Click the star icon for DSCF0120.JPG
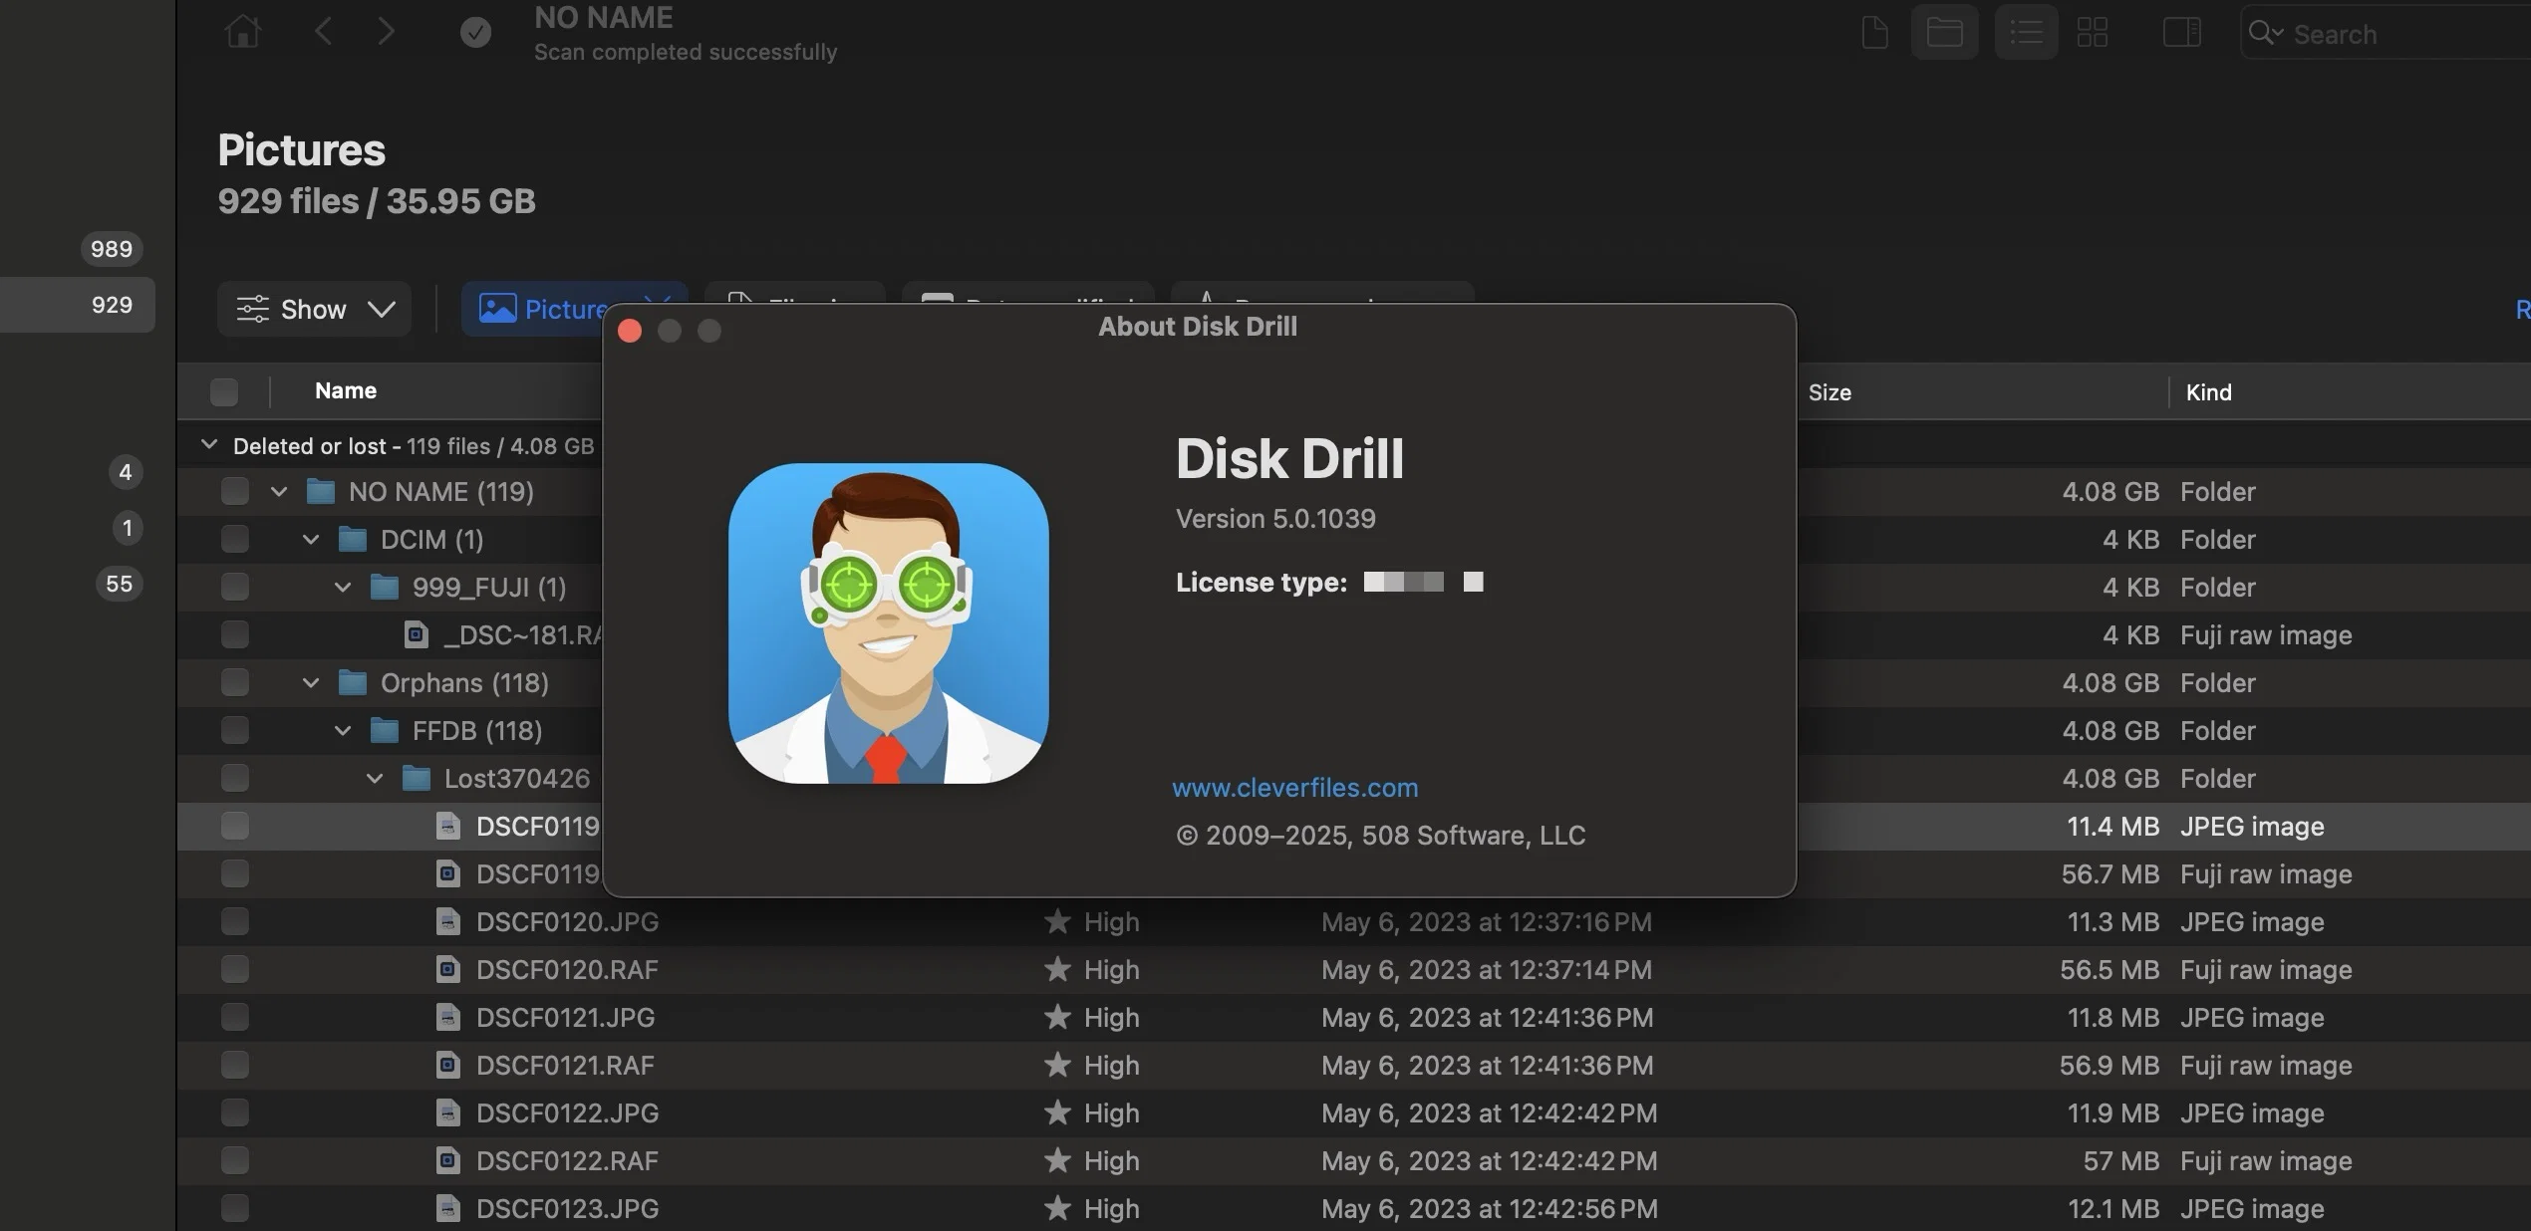Screen dimensions: 2531x1231 coord(1057,921)
